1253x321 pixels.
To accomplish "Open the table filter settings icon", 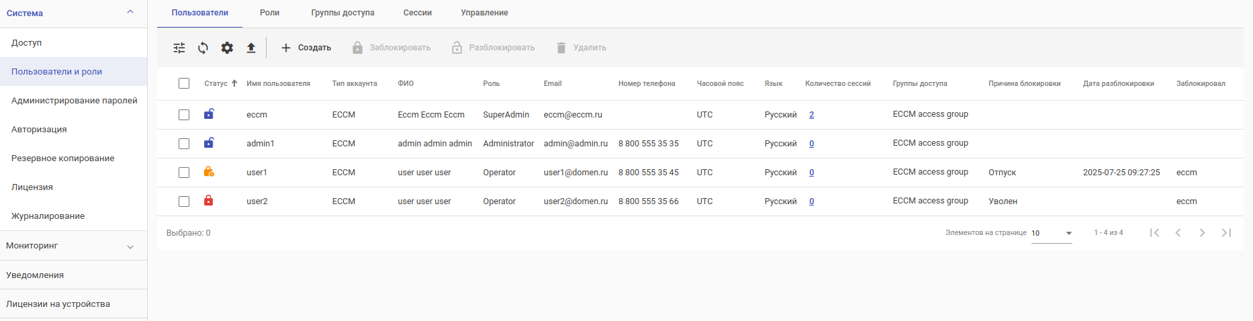I will (179, 48).
